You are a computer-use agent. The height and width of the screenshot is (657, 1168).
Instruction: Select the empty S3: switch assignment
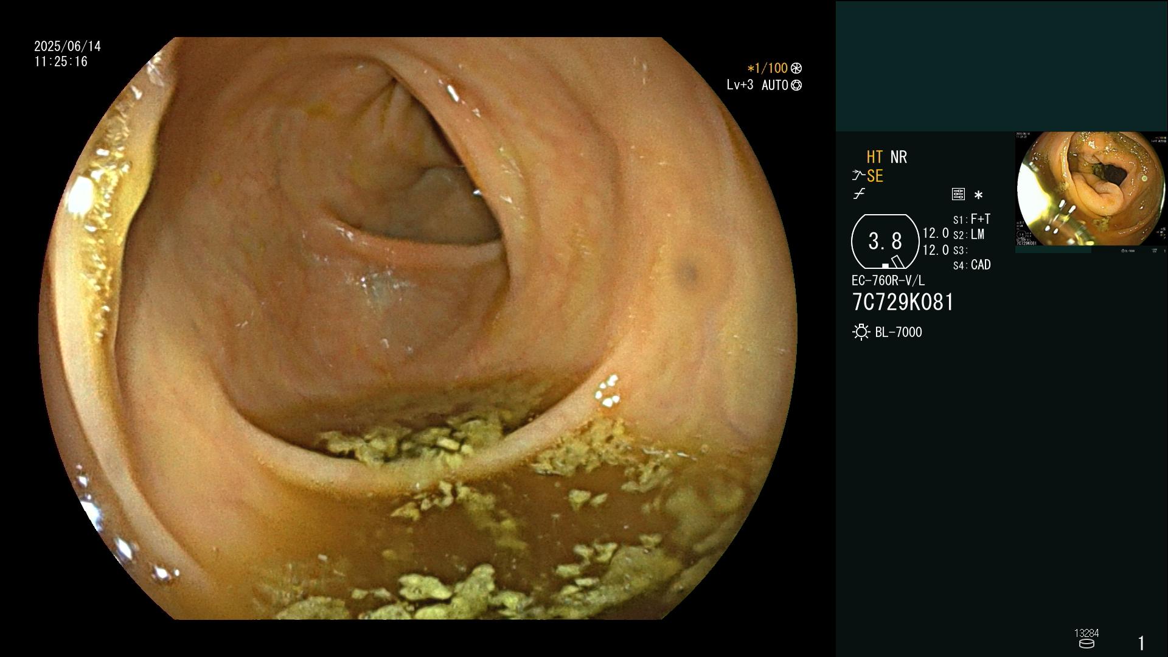coord(961,251)
